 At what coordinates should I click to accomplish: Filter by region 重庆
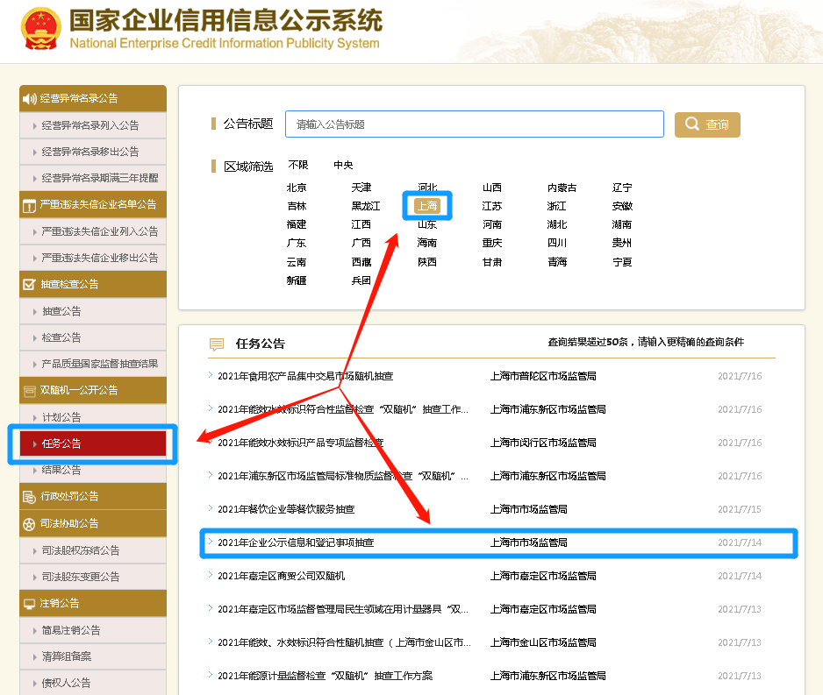(492, 243)
